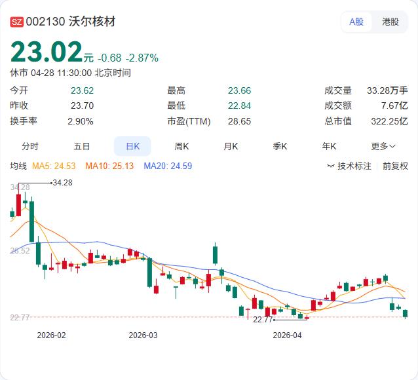Image resolution: width=418 pixels, height=380 pixels.
Task: Click the 换手率 value 2.90%
Action: click(80, 121)
